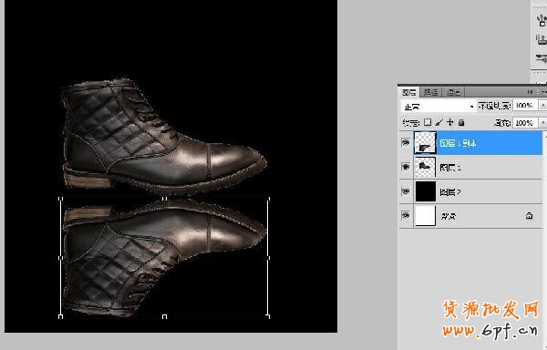Toggle lock transparent pixels icon
Image resolution: width=547 pixels, height=350 pixels.
[x=428, y=122]
